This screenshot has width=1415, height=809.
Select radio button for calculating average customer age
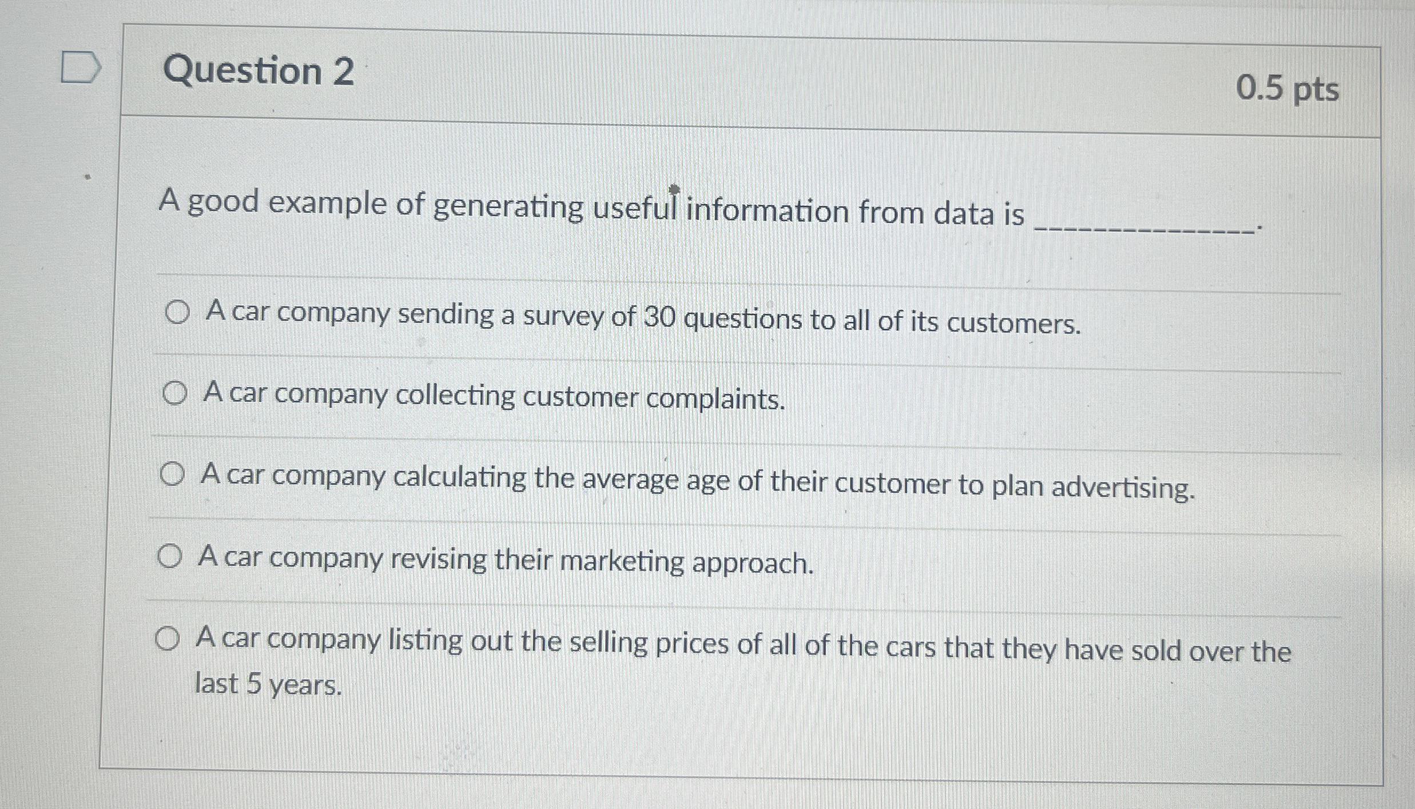pos(173,475)
